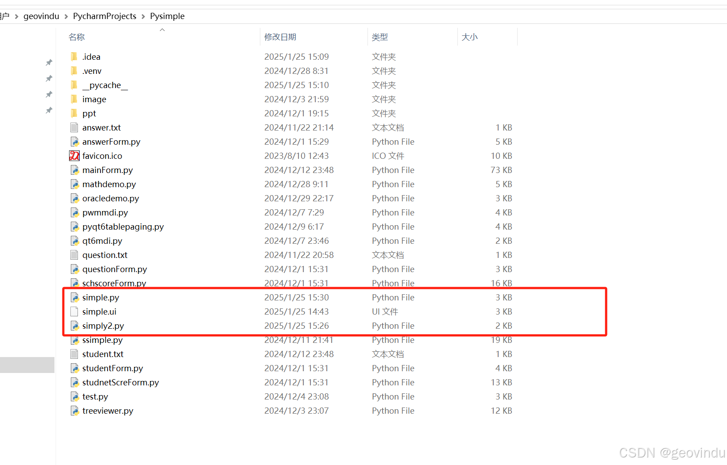Click the 73 KB size of mainForm.py
Image resolution: width=727 pixels, height=465 pixels.
pyautogui.click(x=501, y=170)
